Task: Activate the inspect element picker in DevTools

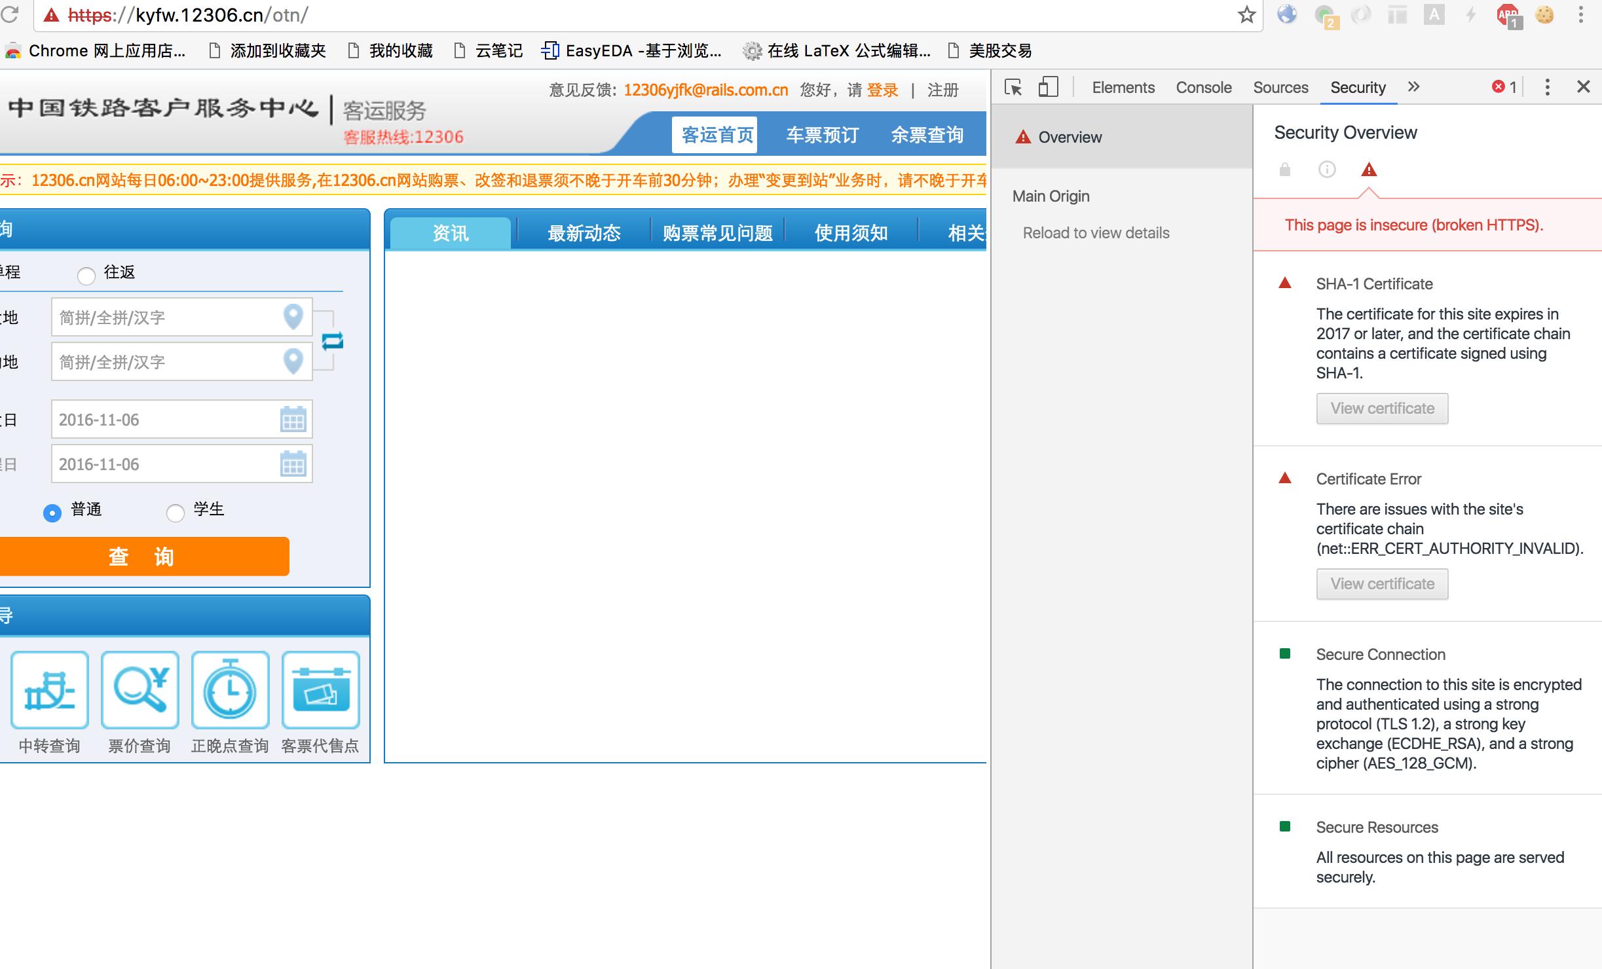Action: tap(1014, 86)
